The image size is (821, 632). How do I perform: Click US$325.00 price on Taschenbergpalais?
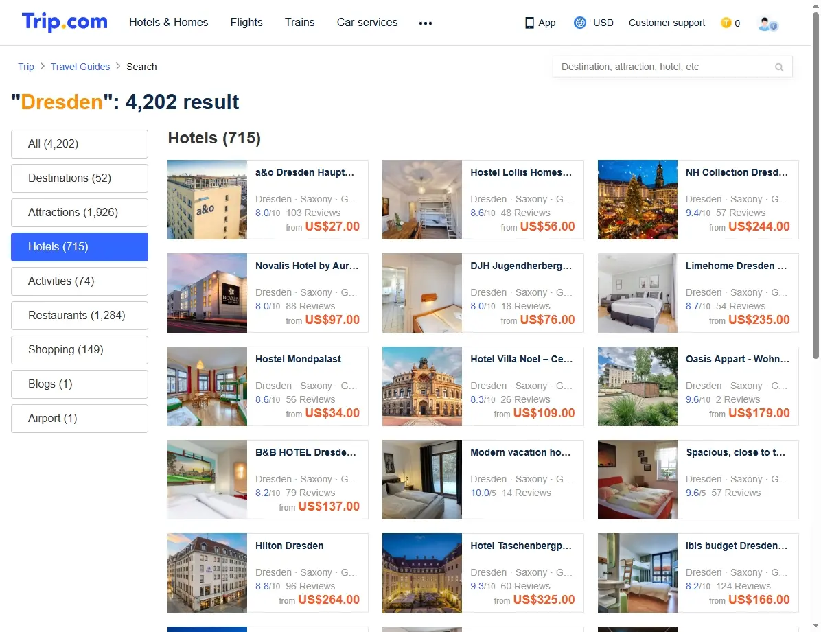tap(544, 600)
